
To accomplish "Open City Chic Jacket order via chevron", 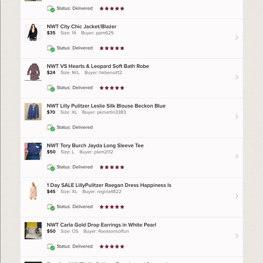I will tap(237, 37).
